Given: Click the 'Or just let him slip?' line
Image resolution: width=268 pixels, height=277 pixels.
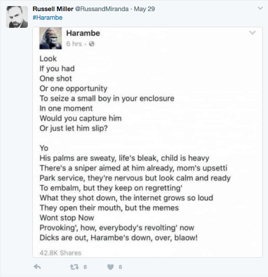Looking at the screenshot, I should [x=73, y=128].
